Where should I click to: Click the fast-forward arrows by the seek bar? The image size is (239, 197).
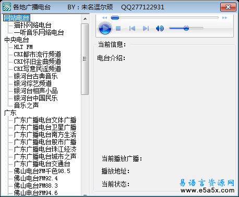tap(224, 18)
